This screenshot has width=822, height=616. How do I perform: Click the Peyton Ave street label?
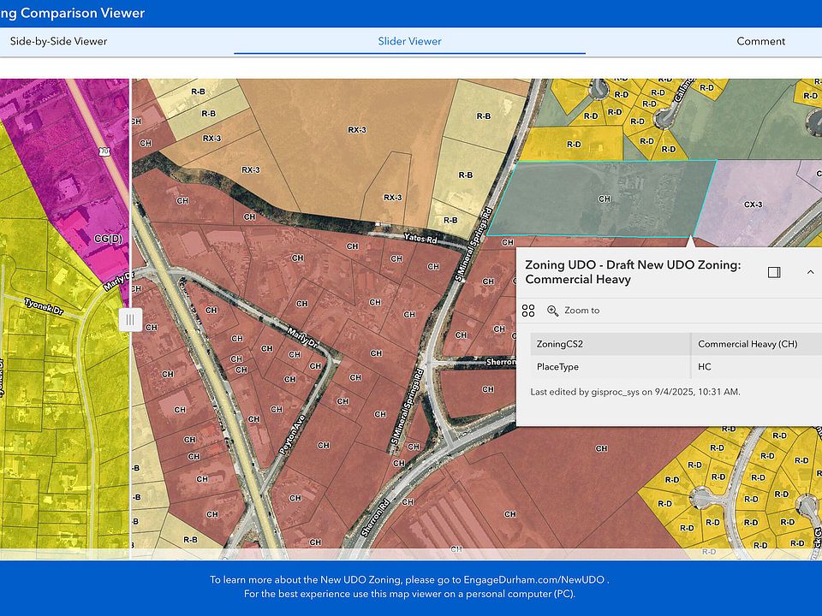(x=291, y=434)
